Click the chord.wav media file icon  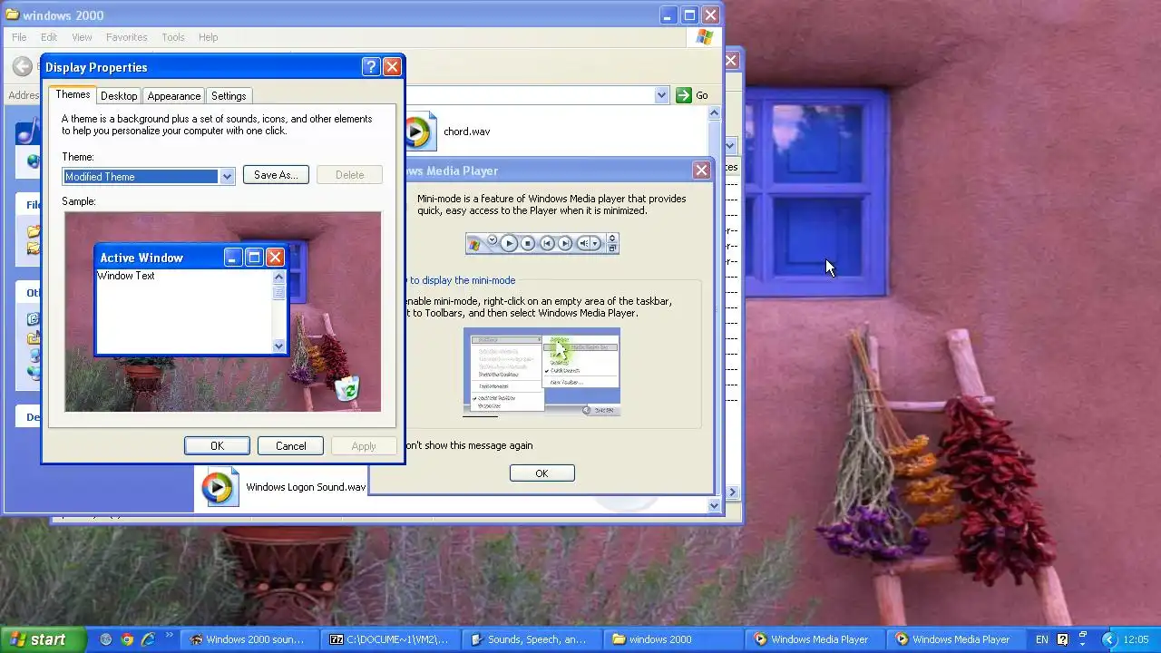click(420, 132)
